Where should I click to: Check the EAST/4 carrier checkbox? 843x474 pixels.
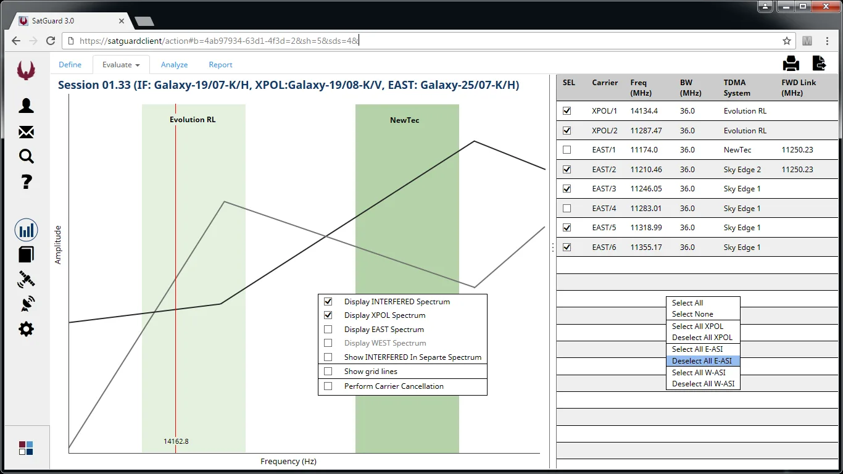pos(567,209)
